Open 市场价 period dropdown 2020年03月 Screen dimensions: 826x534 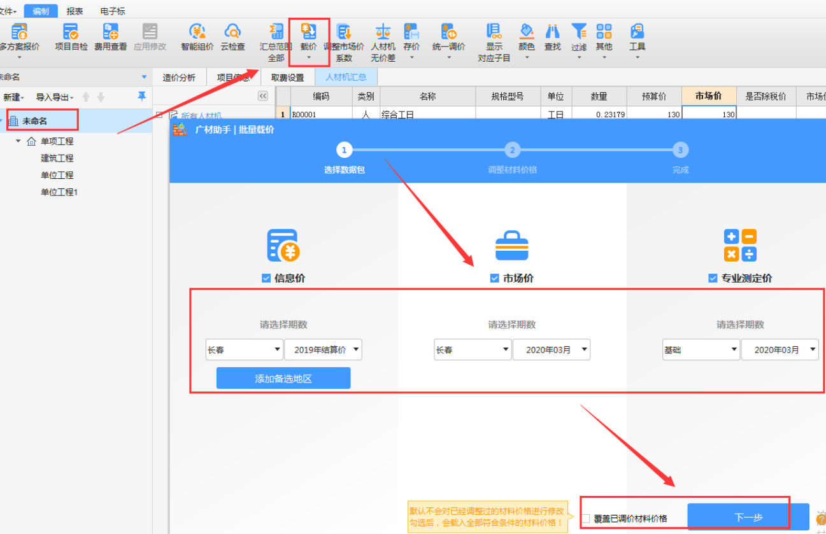click(x=552, y=349)
